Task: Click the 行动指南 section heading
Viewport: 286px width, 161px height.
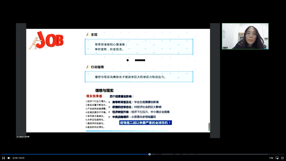Action: [x=97, y=67]
